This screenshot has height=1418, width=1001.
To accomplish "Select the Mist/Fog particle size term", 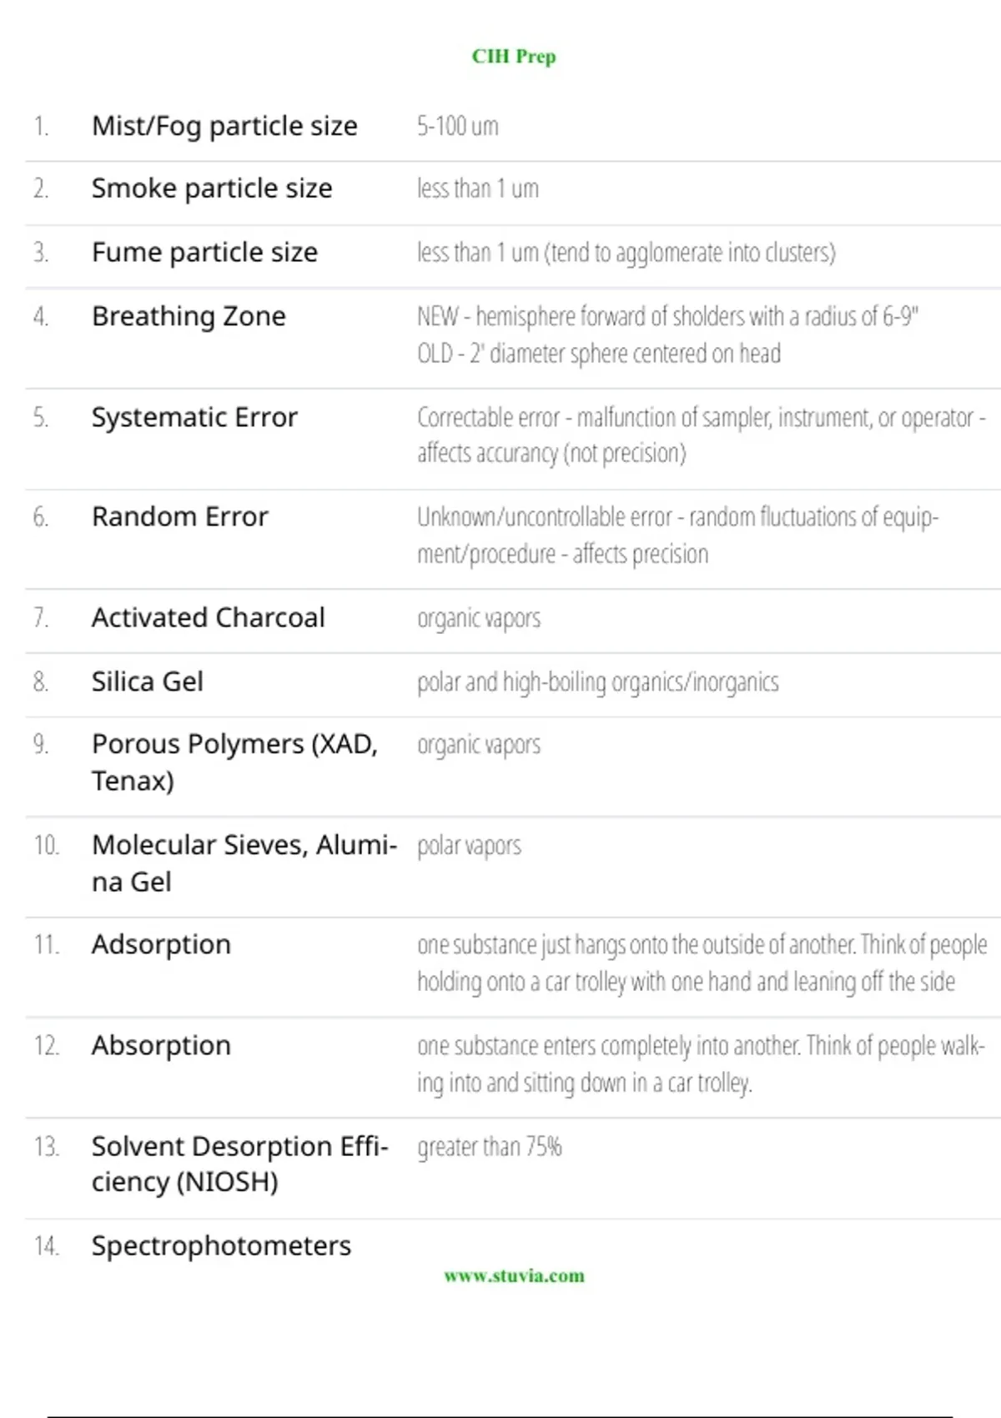I will (x=224, y=126).
